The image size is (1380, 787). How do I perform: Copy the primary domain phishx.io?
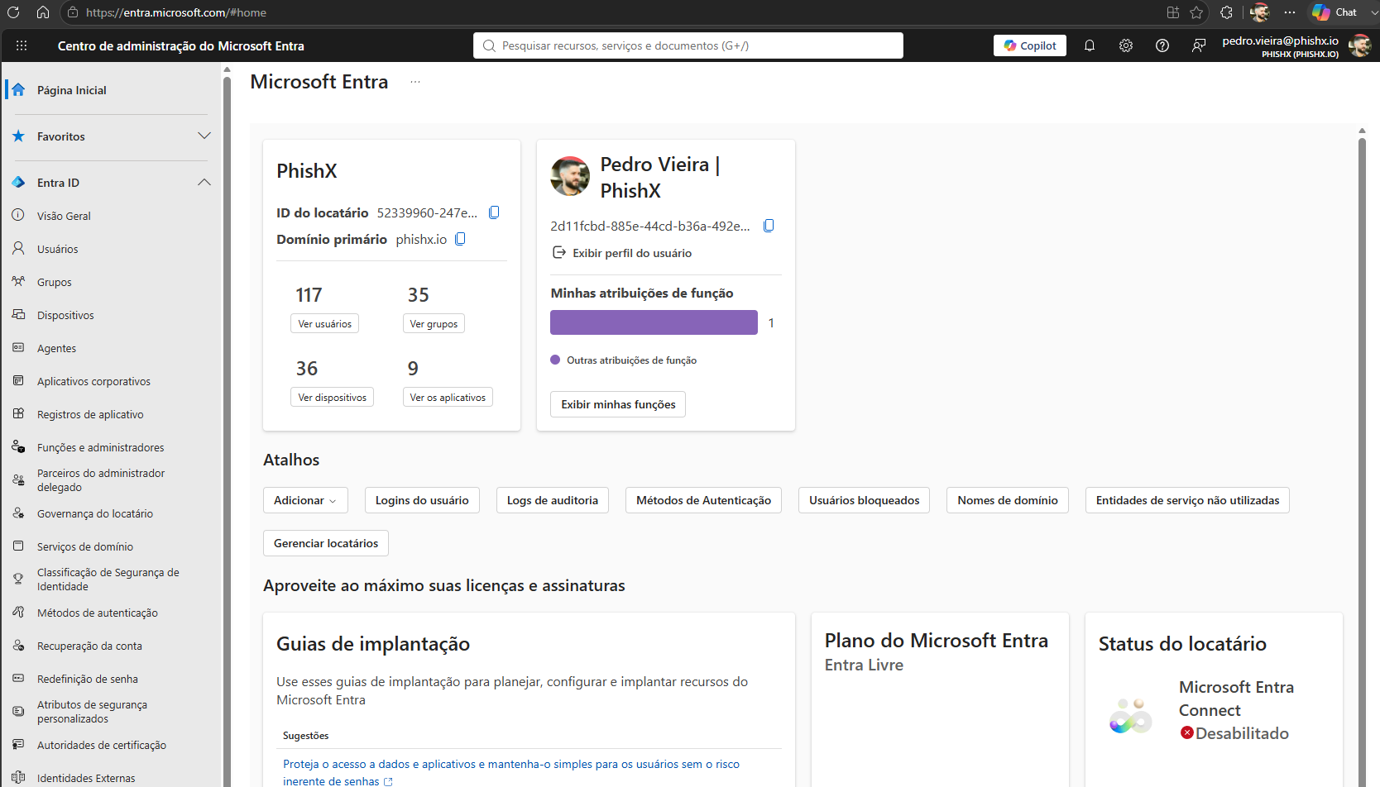click(x=461, y=239)
